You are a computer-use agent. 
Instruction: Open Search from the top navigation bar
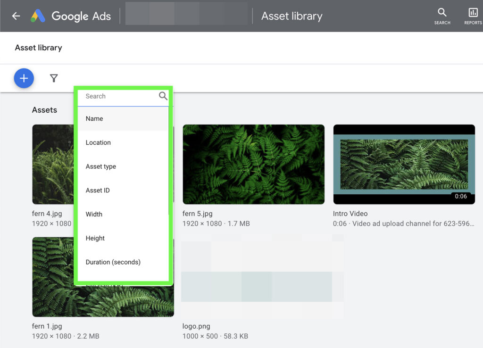click(x=441, y=16)
